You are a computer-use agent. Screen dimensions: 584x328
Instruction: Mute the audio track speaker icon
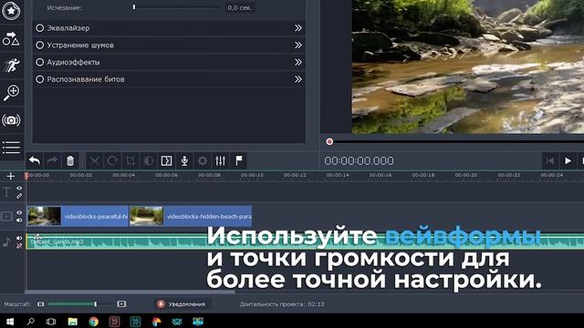pos(19,238)
